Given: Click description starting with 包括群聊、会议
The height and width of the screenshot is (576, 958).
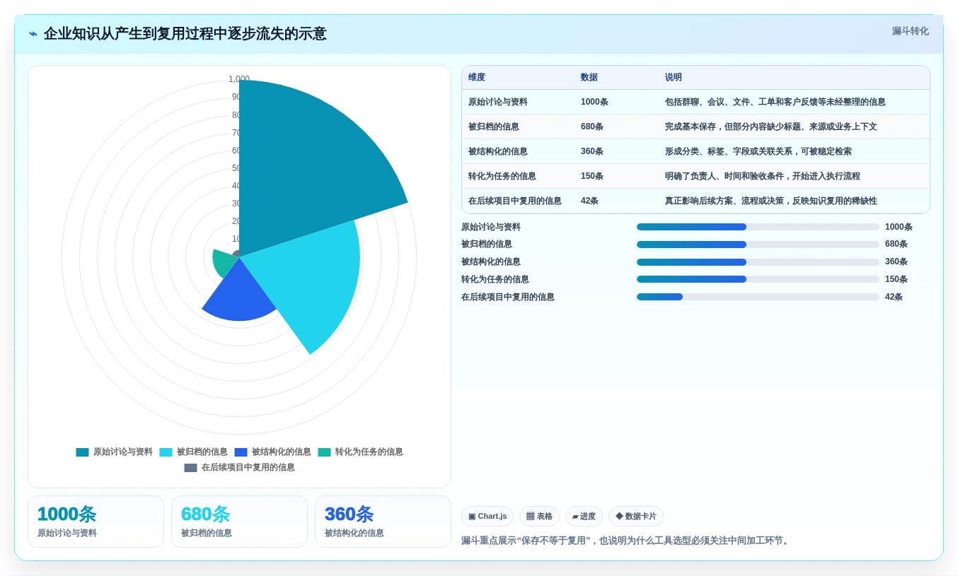Looking at the screenshot, I should [x=775, y=102].
